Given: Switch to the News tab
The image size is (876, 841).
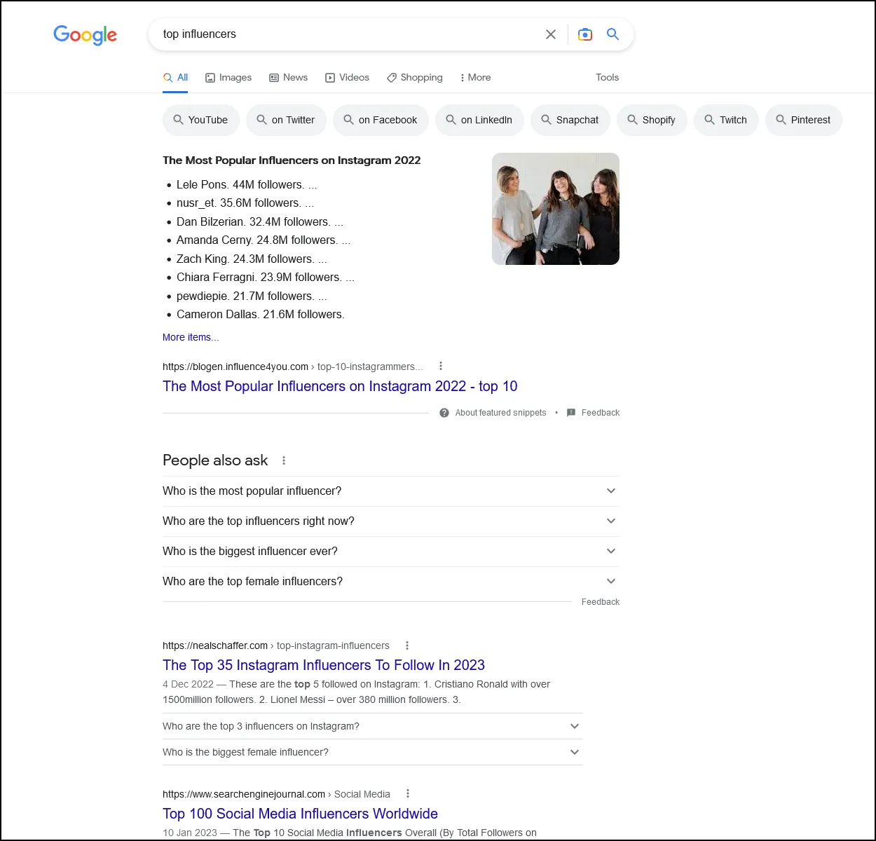Looking at the screenshot, I should 289,78.
